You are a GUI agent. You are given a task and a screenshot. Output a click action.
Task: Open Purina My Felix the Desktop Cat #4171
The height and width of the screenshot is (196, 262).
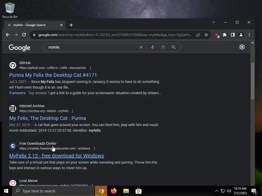pos(53,75)
